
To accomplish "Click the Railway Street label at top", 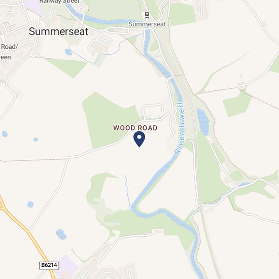I will coord(59,2).
